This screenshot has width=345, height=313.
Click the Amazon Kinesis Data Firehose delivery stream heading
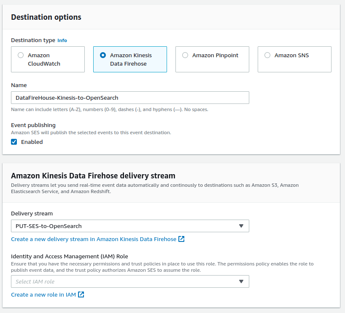[93, 175]
